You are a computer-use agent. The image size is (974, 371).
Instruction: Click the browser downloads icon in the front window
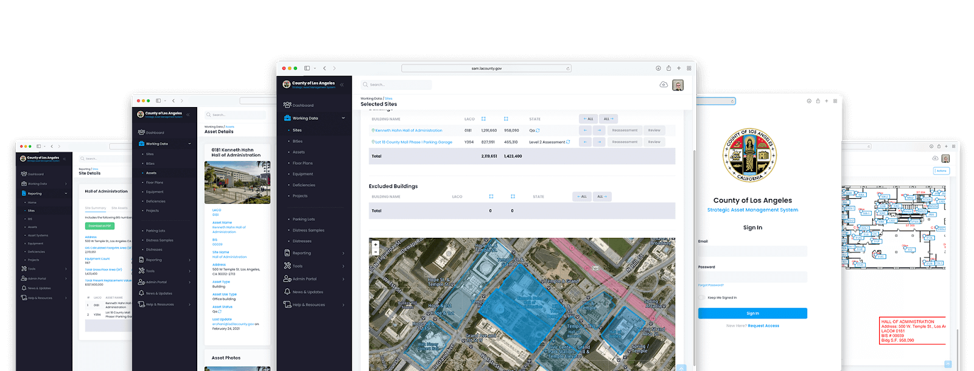click(658, 68)
